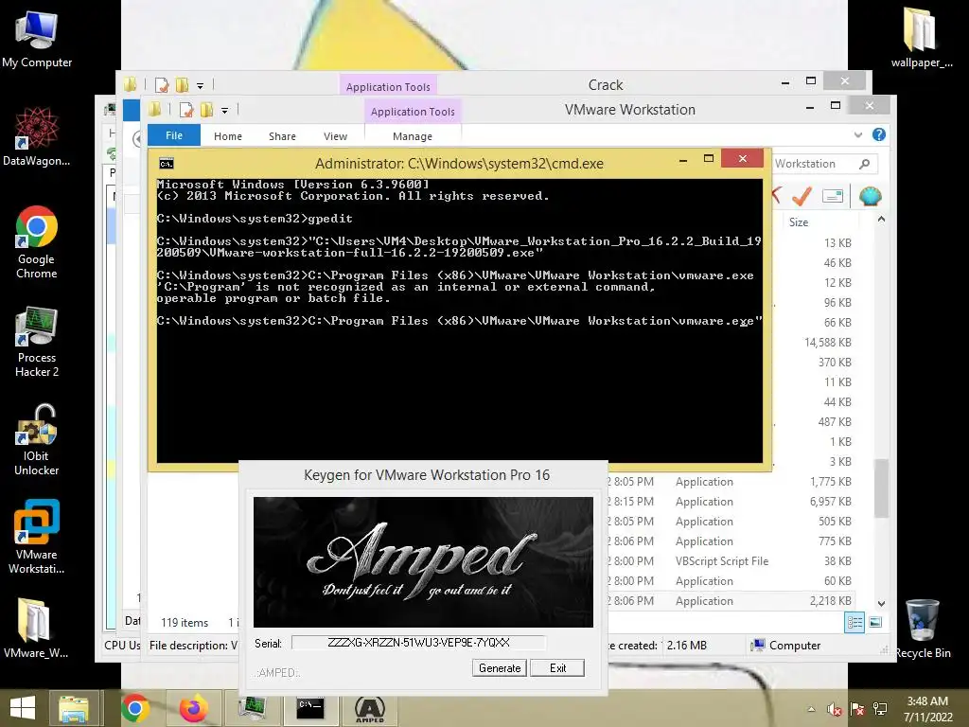Switch to the cmd window in the taskbar
Viewport: 969px width, 727px height.
309,708
